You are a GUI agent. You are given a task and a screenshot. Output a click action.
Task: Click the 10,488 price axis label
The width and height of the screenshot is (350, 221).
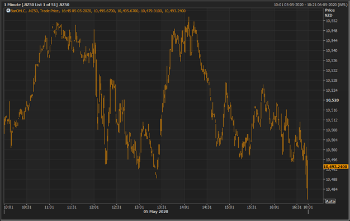pos(332,180)
